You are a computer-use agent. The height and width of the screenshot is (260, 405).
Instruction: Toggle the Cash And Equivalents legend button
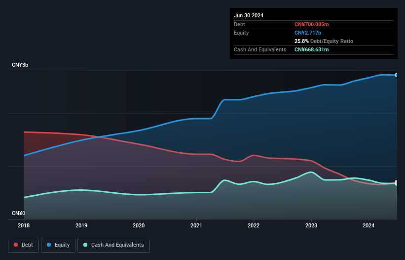pyautogui.click(x=113, y=246)
